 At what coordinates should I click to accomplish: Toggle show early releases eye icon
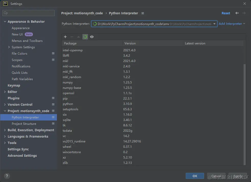[x=92, y=37]
